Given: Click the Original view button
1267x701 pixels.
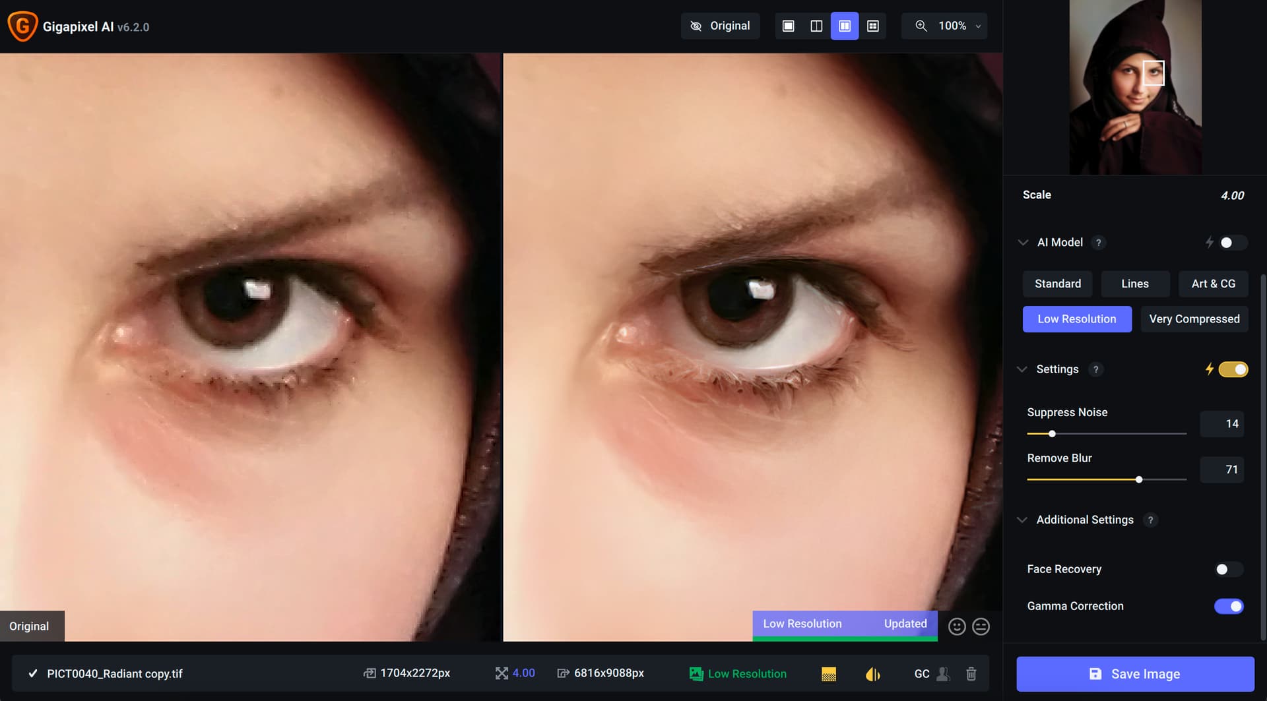Looking at the screenshot, I should tap(720, 26).
